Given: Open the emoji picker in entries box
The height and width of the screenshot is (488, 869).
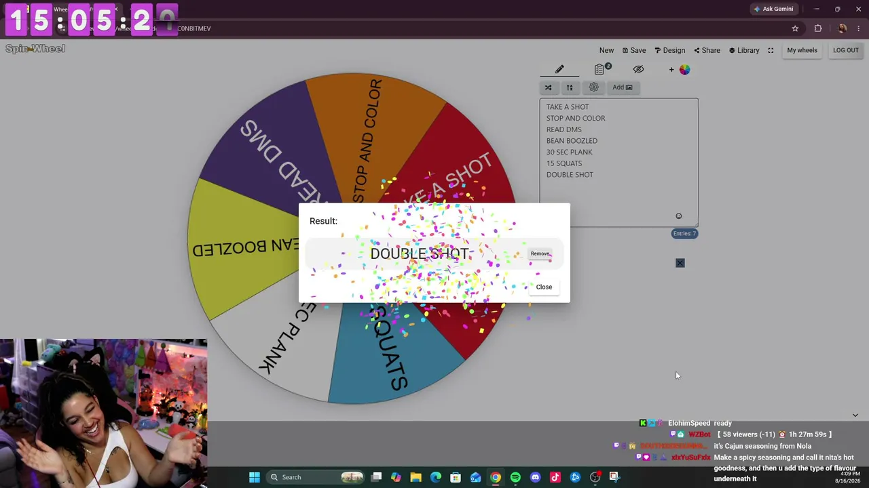Looking at the screenshot, I should 678,216.
